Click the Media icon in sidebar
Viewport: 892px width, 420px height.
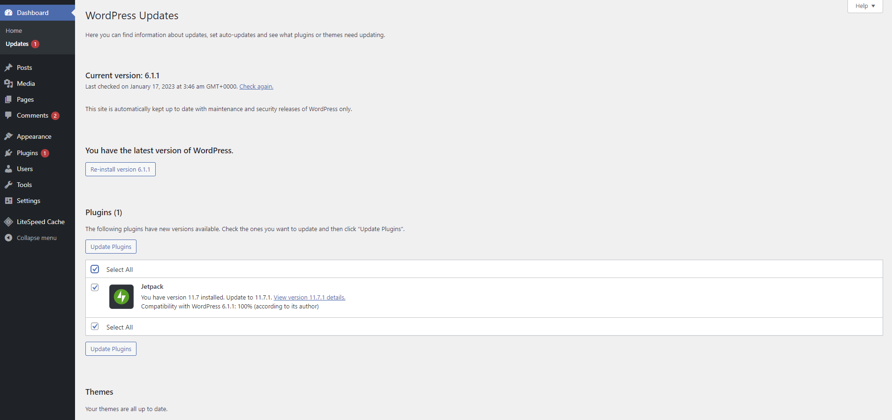tap(8, 83)
